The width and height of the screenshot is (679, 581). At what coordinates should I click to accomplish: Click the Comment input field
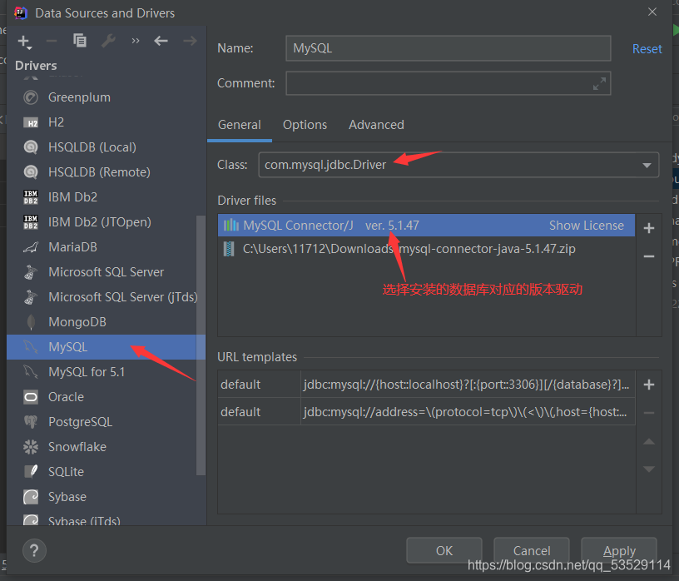coord(449,83)
